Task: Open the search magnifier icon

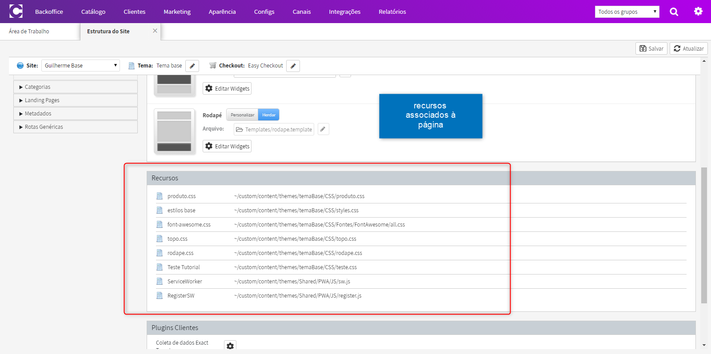Action: (x=674, y=12)
